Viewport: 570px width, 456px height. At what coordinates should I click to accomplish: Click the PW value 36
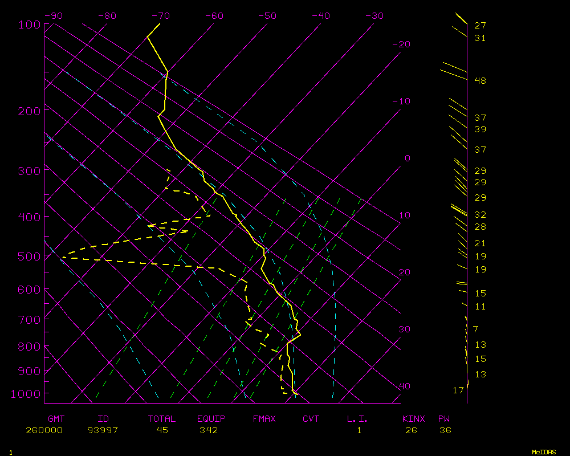(445, 430)
